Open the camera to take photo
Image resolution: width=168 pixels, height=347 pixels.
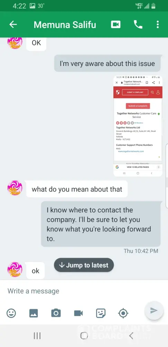56,313
